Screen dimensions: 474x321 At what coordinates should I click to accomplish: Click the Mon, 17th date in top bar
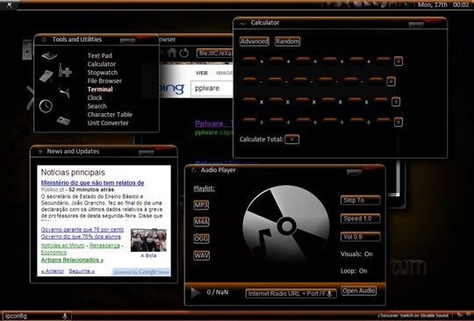point(433,4)
